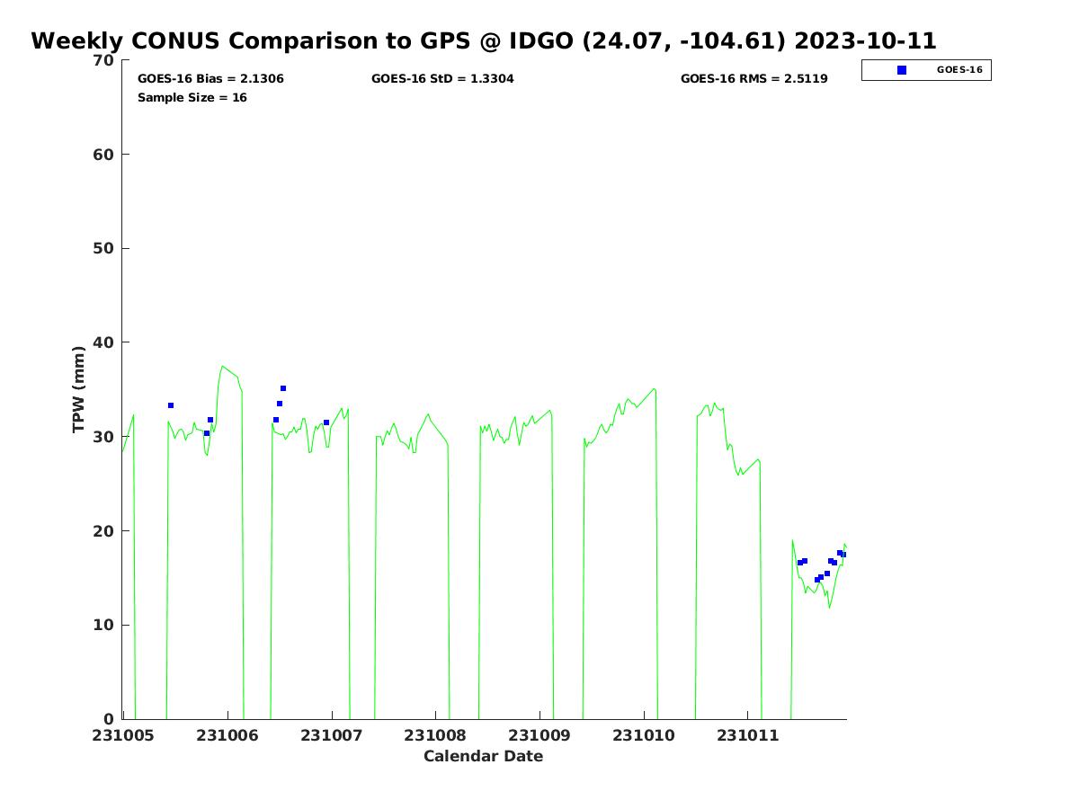Click the first GOES-16 point after 231005
Image resolution: width=1079 pixels, height=809 pixels.
pyautogui.click(x=171, y=405)
